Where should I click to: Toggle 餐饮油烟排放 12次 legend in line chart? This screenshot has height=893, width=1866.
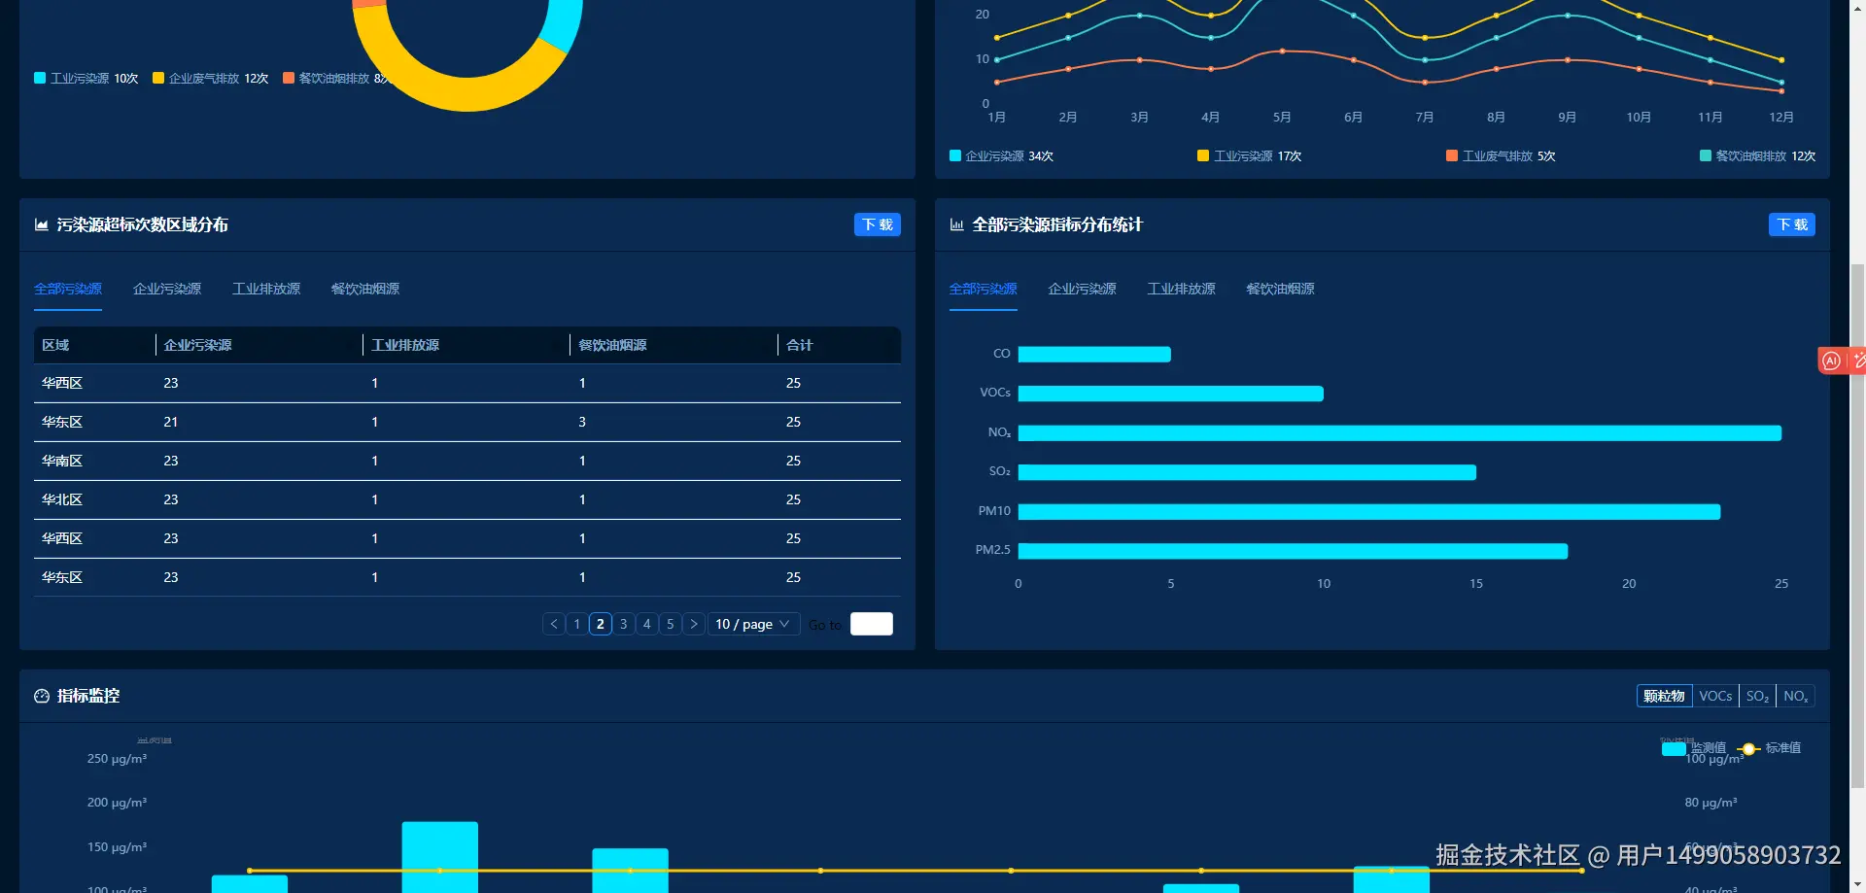pyautogui.click(x=1757, y=155)
